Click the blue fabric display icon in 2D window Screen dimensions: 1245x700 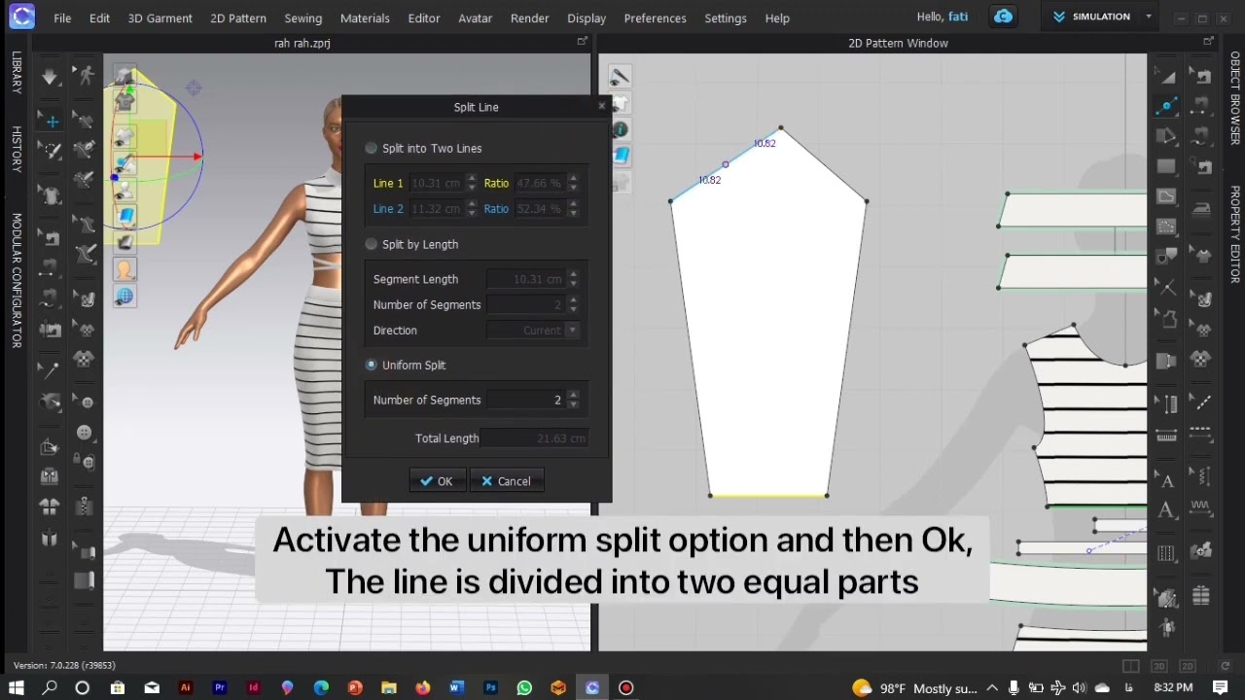(x=620, y=156)
